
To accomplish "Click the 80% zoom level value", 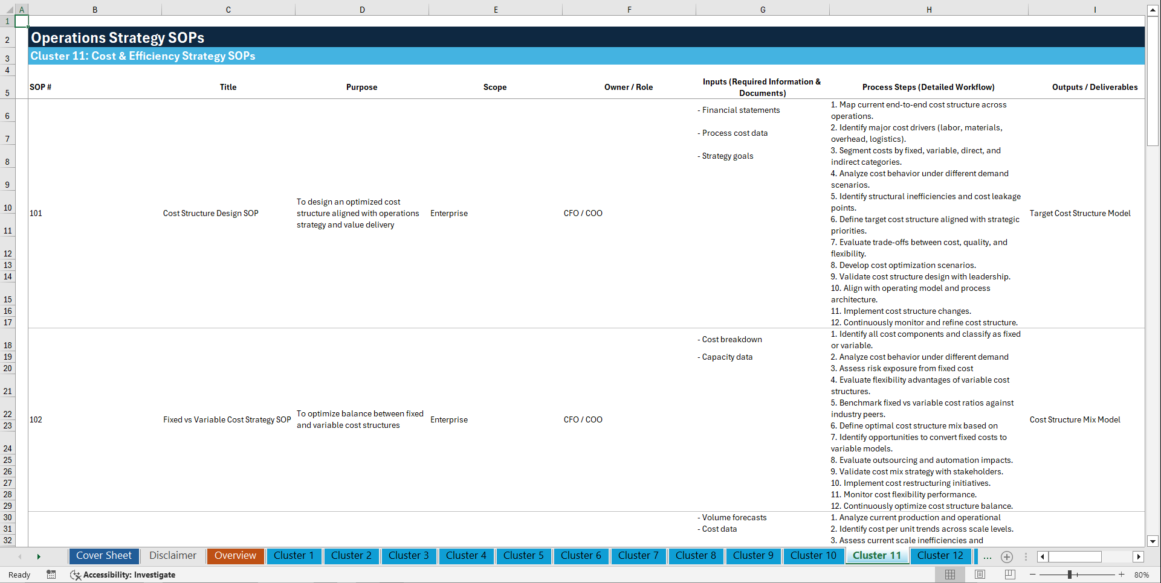I will tap(1142, 575).
